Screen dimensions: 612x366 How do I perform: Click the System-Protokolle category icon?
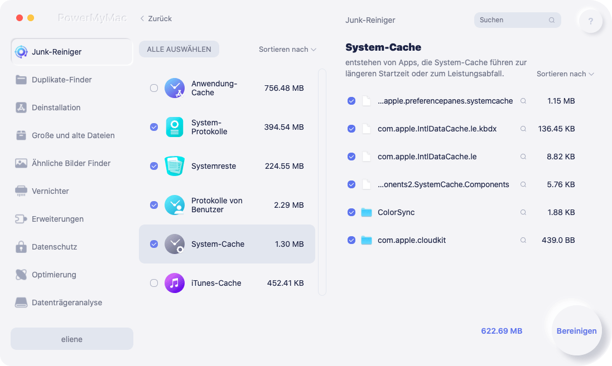175,127
